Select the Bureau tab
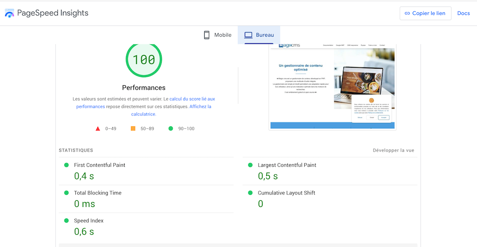 (x=259, y=35)
